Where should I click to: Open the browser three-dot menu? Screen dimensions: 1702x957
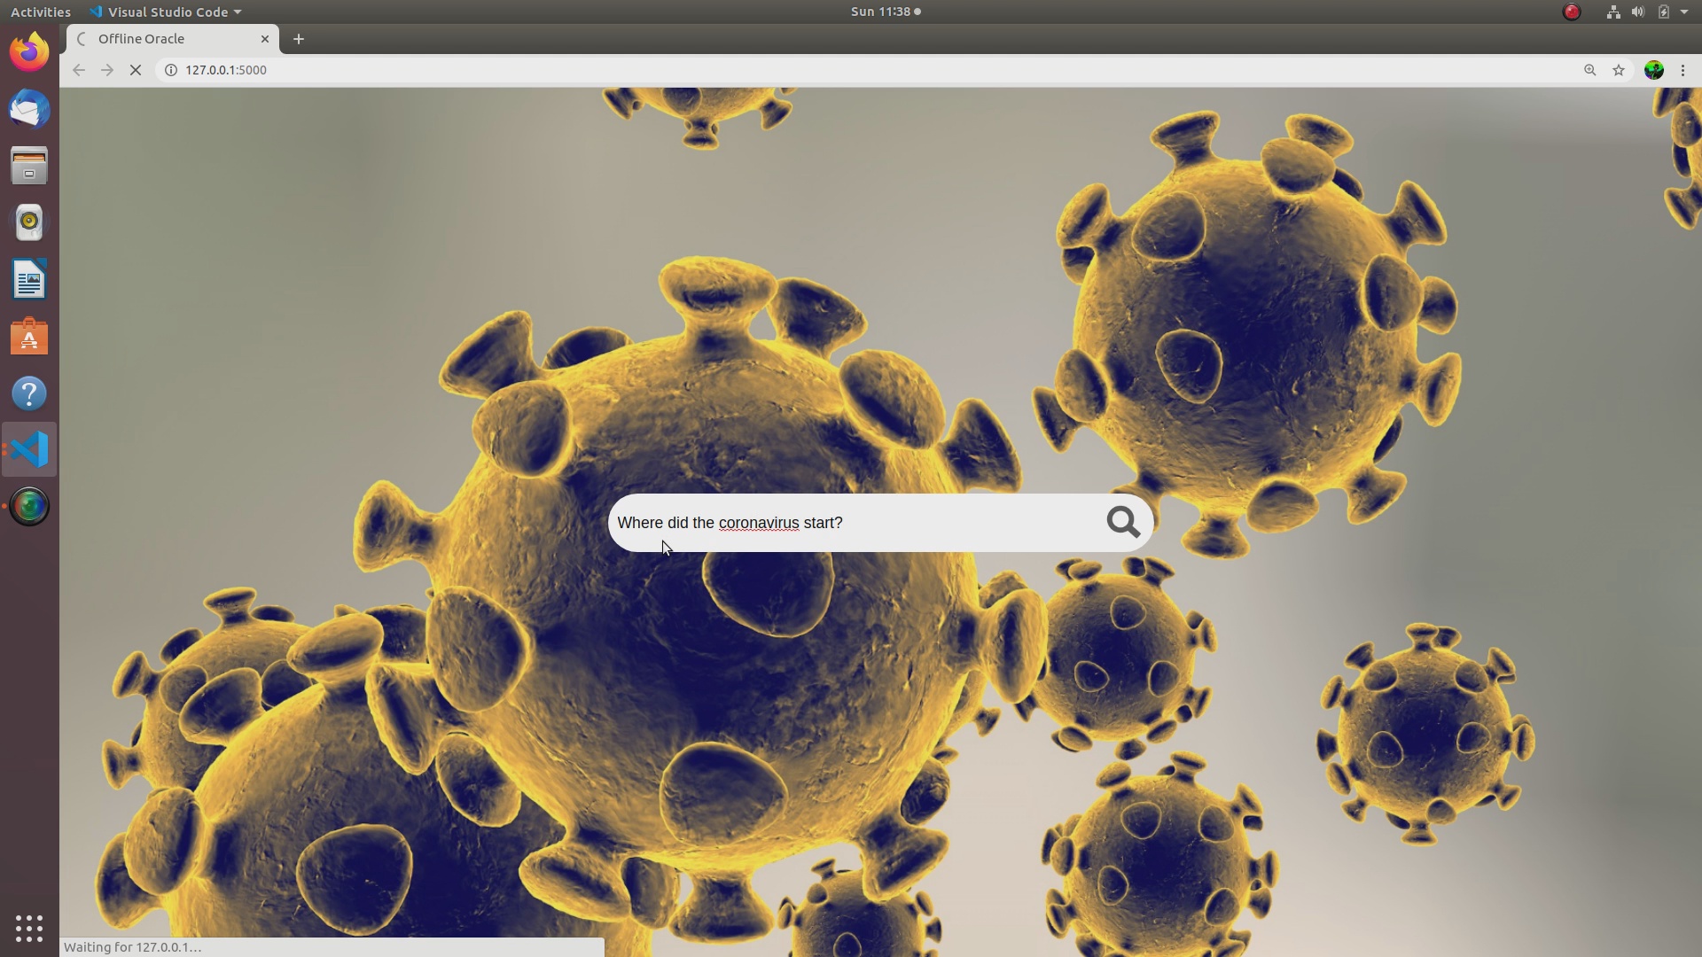[1682, 70]
